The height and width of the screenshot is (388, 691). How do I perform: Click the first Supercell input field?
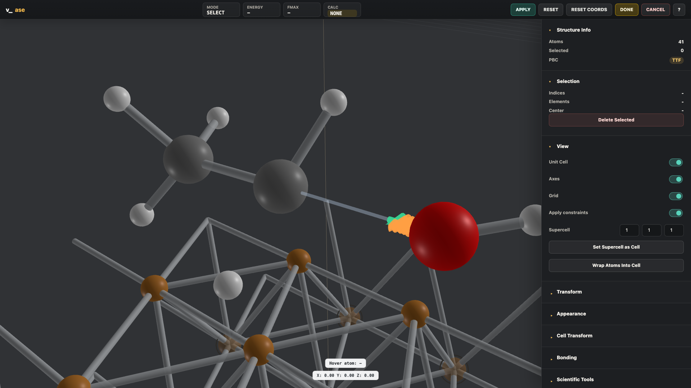[x=629, y=230]
